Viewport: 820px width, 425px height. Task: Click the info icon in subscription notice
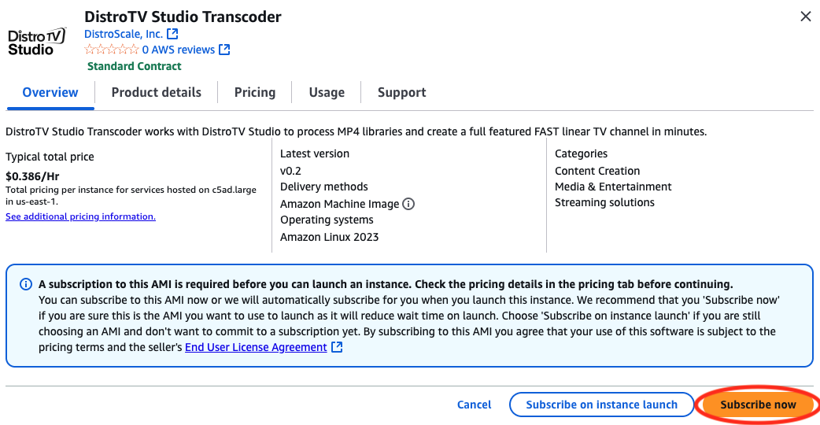click(26, 284)
